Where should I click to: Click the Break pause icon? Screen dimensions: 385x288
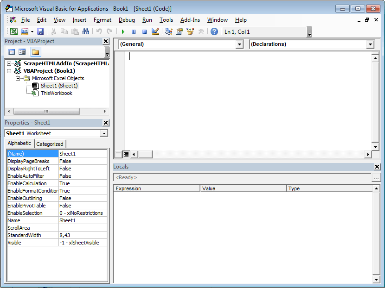point(134,31)
